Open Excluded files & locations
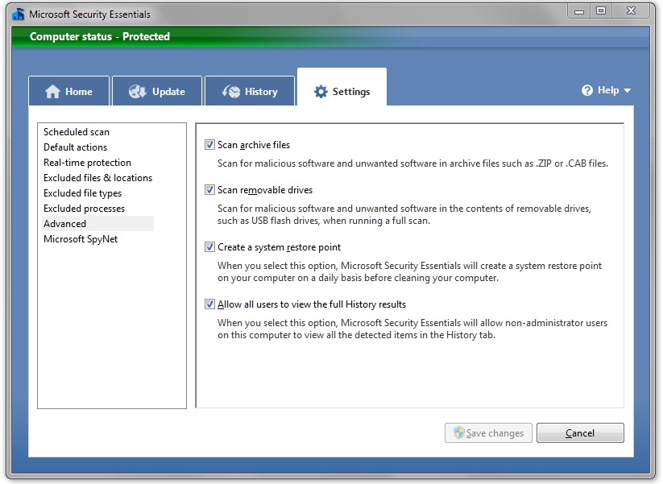Viewport: 663px width, 484px height. (97, 177)
